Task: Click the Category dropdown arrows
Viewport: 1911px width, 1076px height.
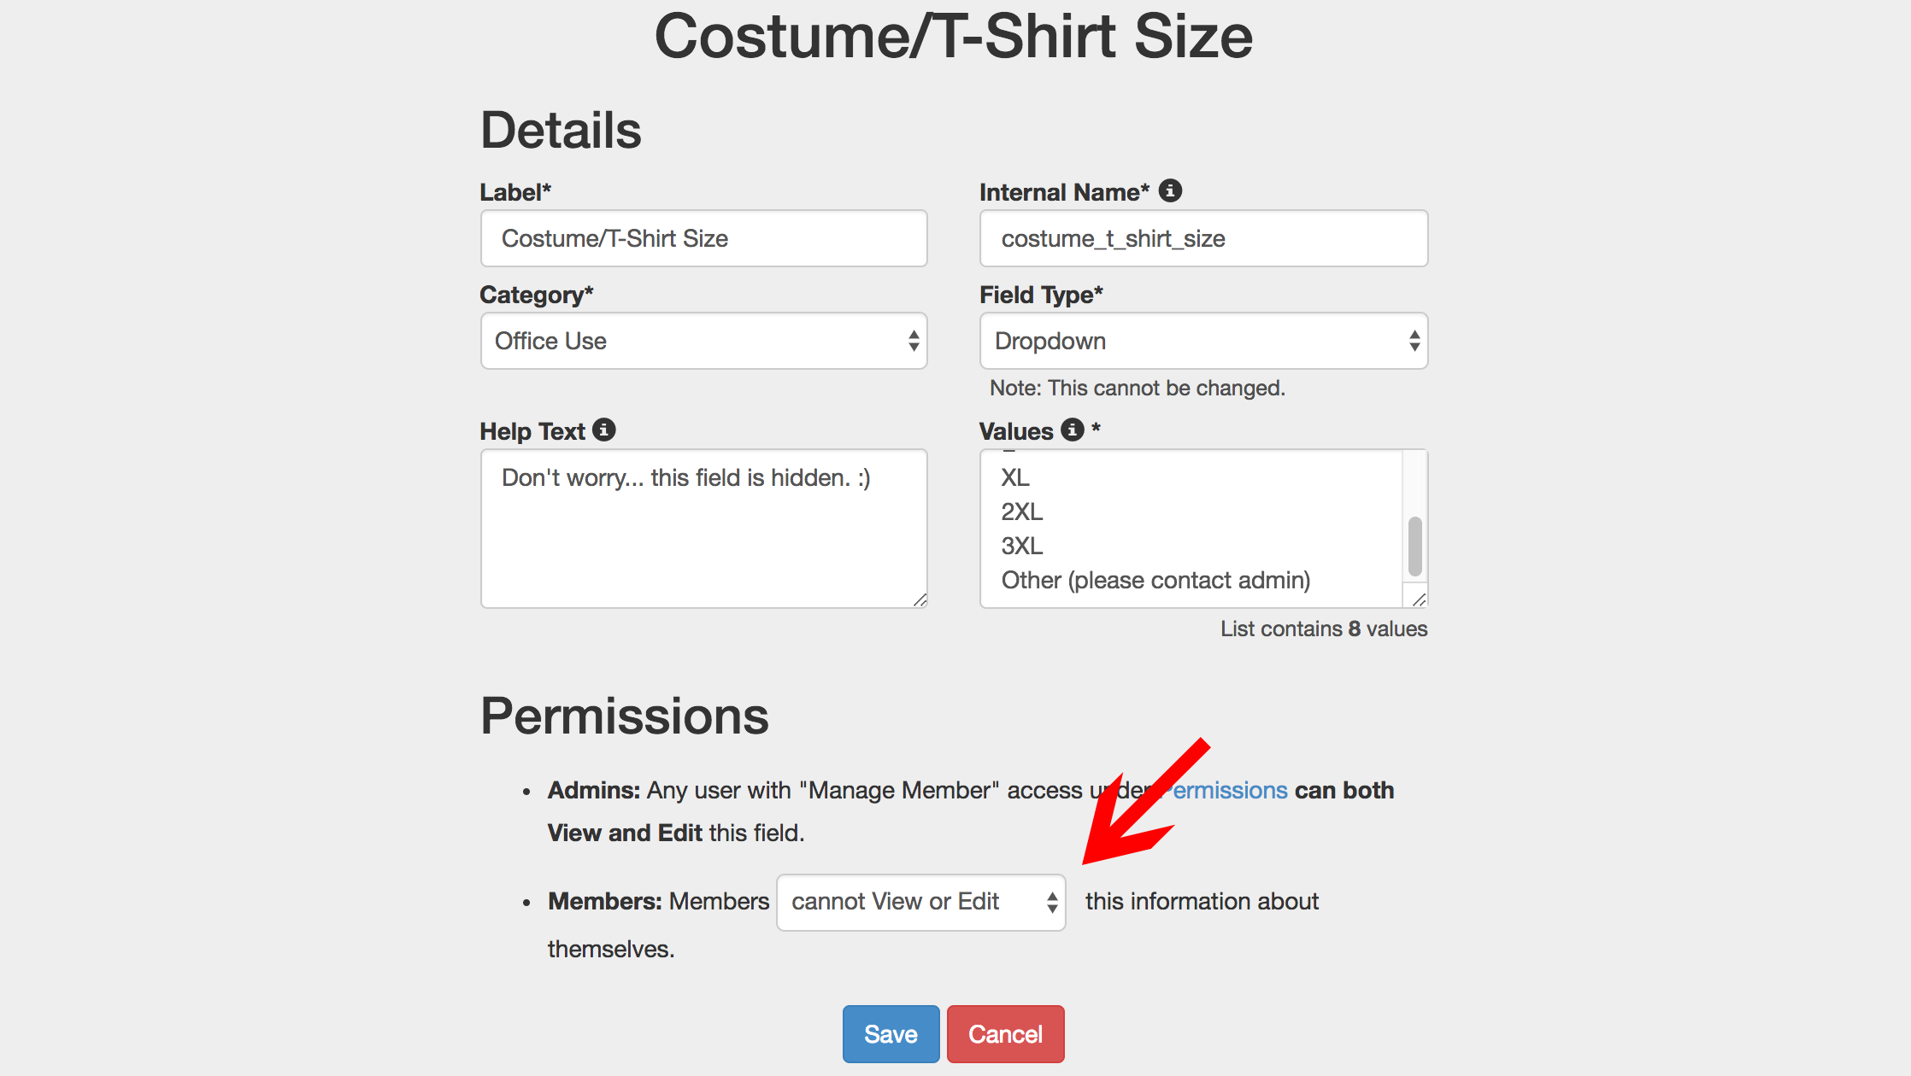Action: pyautogui.click(x=914, y=341)
